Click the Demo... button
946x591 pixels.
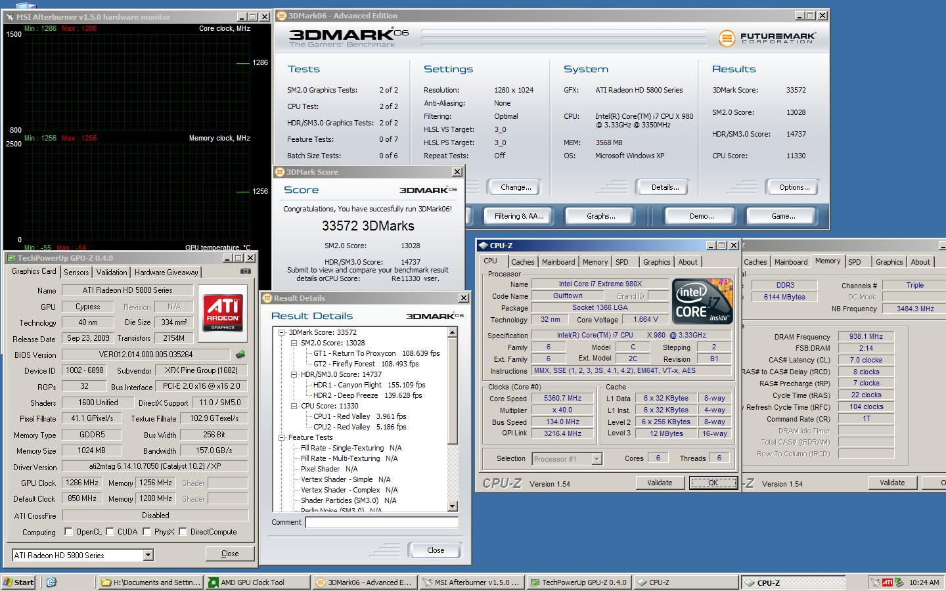pyautogui.click(x=701, y=216)
